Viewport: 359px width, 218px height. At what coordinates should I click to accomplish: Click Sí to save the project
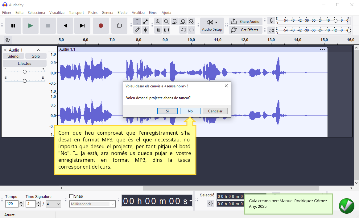coord(167,111)
